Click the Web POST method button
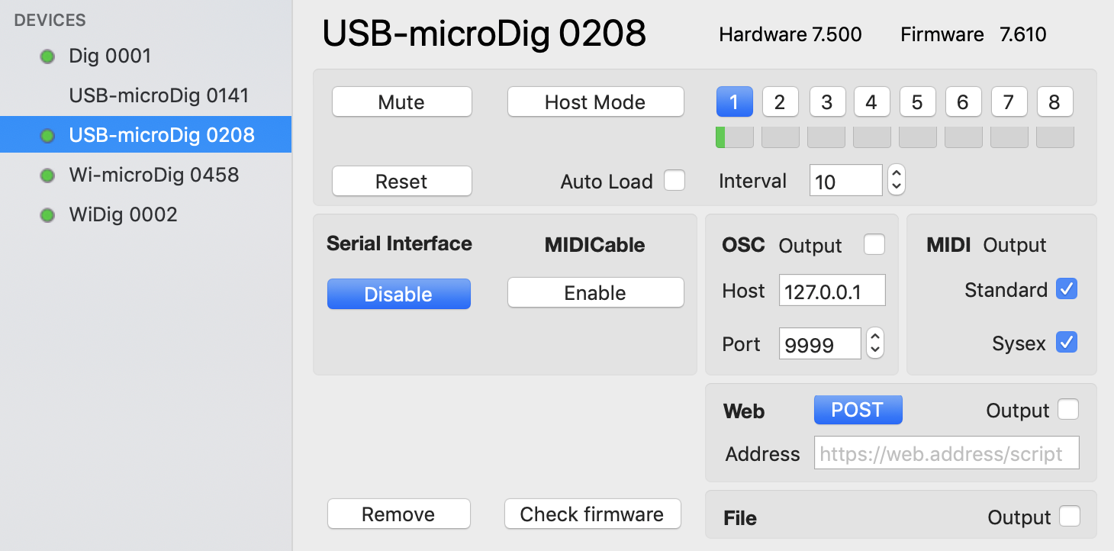Viewport: 1114px width, 551px height. coord(858,410)
